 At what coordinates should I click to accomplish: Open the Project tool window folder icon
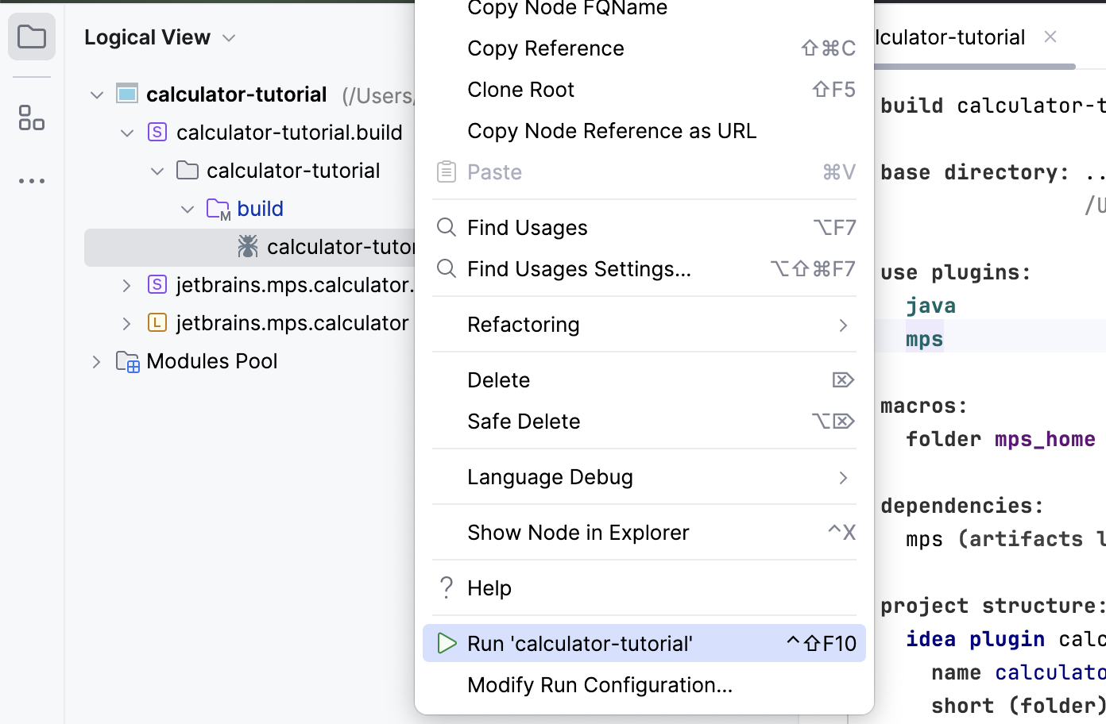(x=32, y=37)
